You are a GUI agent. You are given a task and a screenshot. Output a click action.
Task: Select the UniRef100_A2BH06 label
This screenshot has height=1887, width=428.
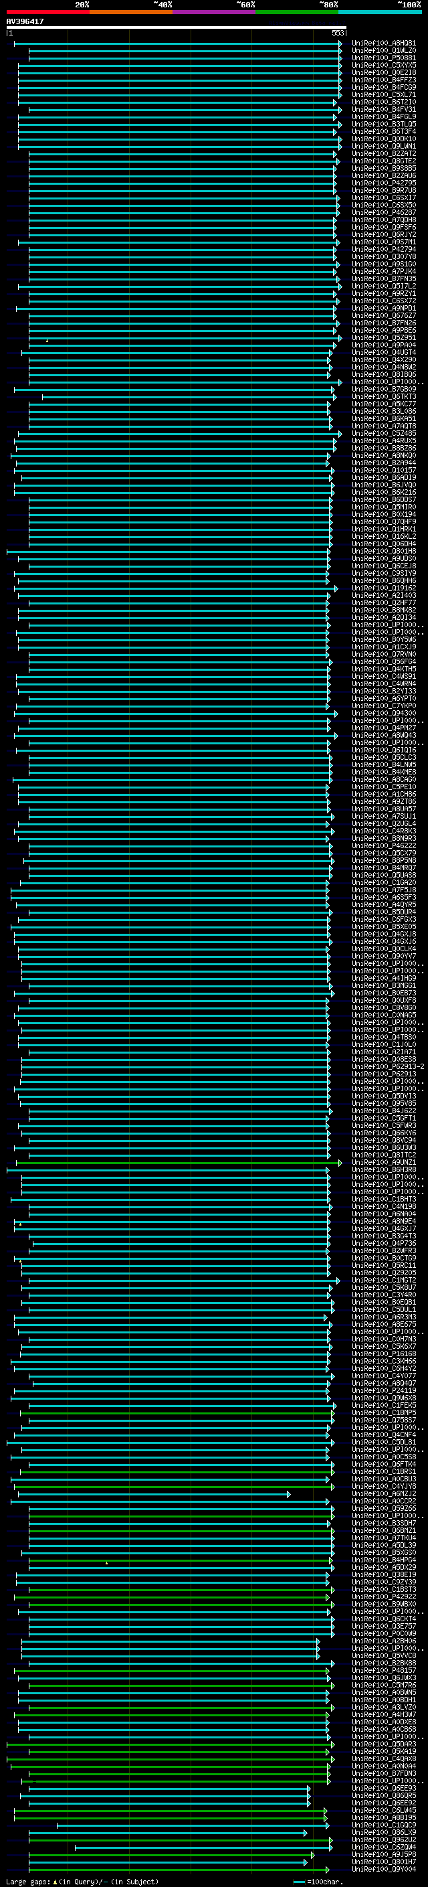[383, 1641]
